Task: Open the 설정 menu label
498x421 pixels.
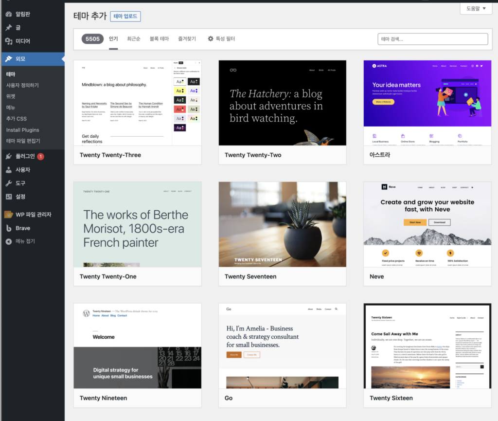Action: (x=20, y=197)
